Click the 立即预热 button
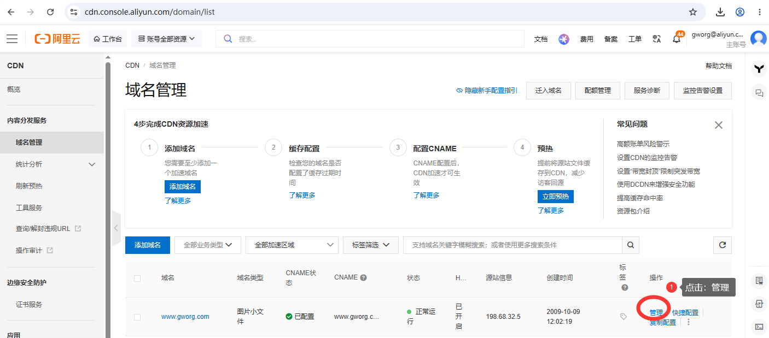769x338 pixels. 556,197
